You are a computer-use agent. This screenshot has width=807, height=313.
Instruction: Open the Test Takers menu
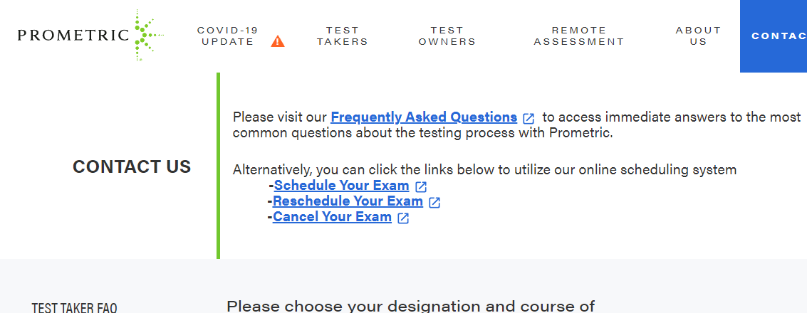[343, 36]
